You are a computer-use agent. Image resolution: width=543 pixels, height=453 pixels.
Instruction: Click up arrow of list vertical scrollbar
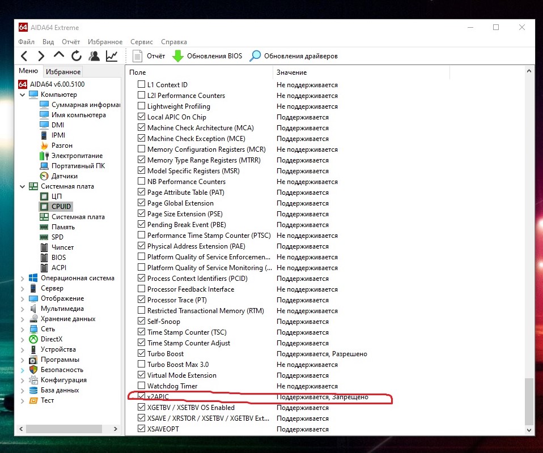(529, 71)
